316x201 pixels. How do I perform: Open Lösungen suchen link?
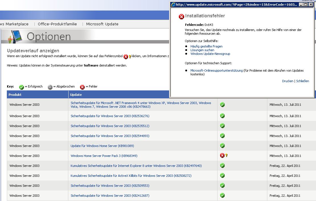click(x=202, y=50)
